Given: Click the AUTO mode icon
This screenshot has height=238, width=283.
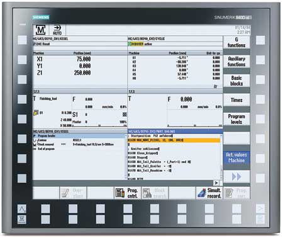Looking at the screenshot, I should (57, 30).
